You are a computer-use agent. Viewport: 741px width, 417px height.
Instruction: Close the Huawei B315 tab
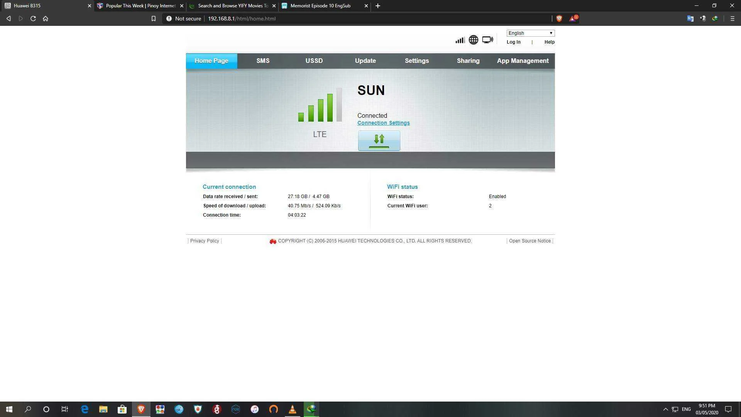pyautogui.click(x=89, y=6)
